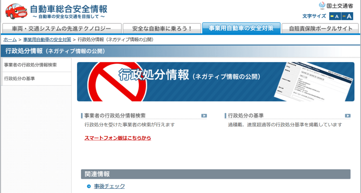
Task: Click the page title 行政処分情報（ネガティブ情報の公開）bar
Action: point(180,51)
